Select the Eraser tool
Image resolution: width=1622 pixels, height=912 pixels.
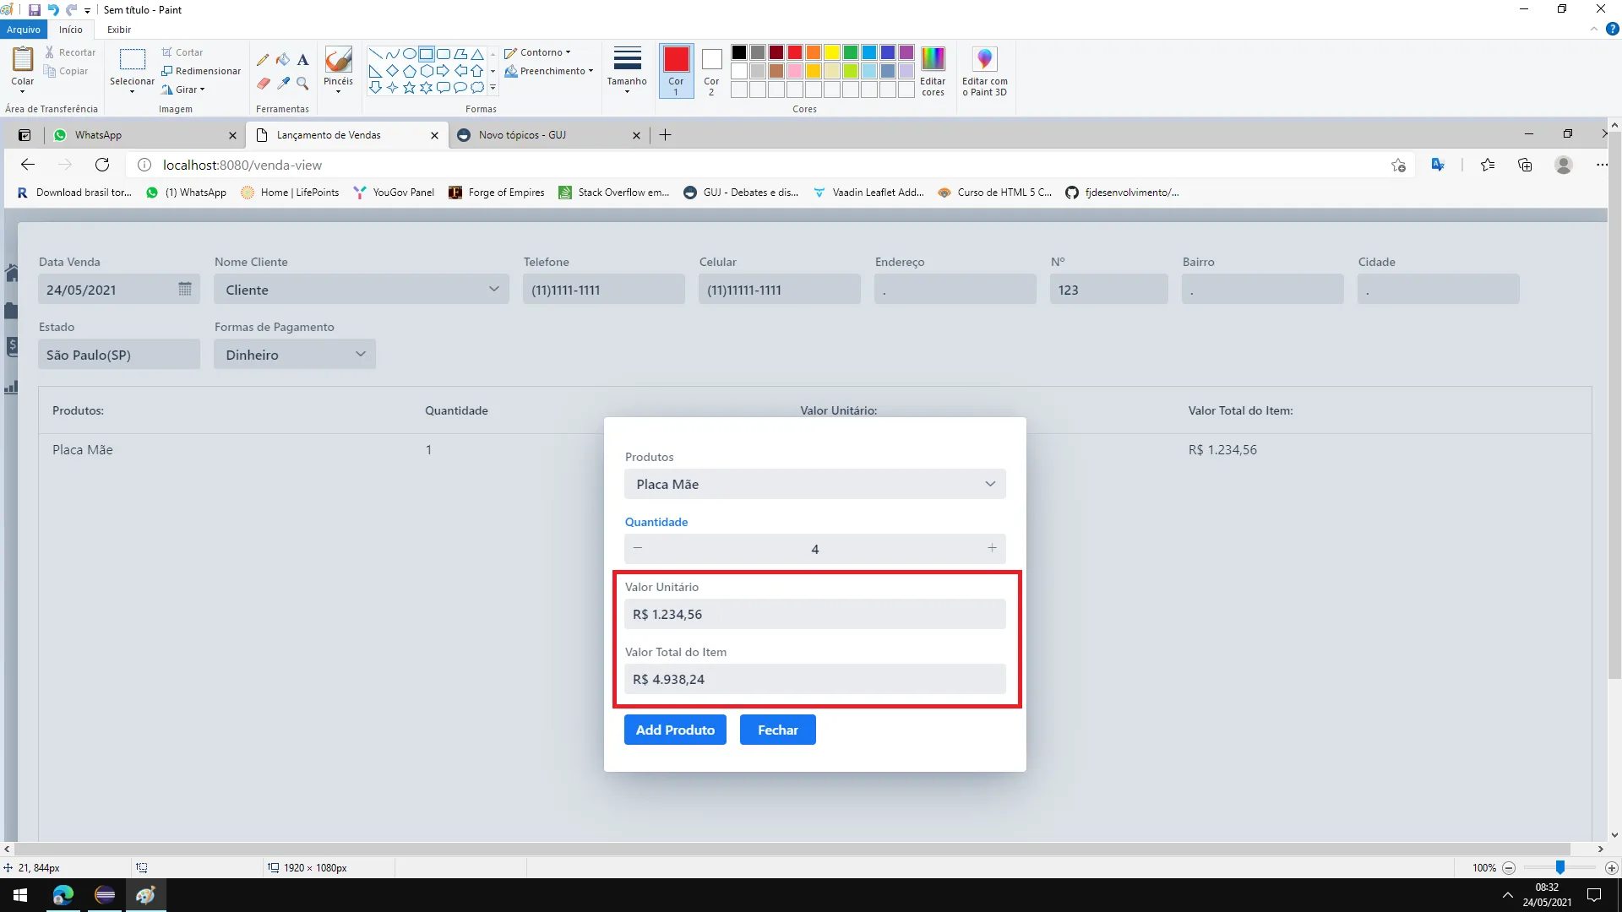263,84
